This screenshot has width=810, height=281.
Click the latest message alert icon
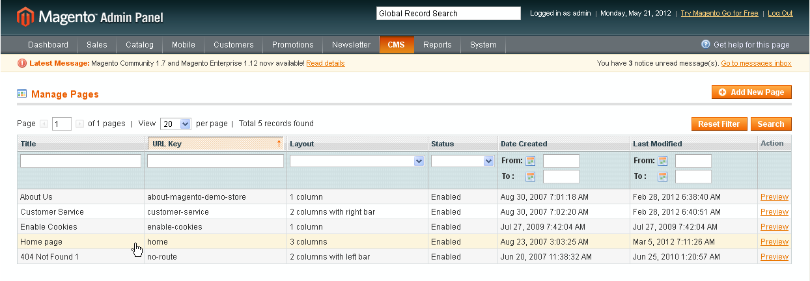pyautogui.click(x=22, y=63)
